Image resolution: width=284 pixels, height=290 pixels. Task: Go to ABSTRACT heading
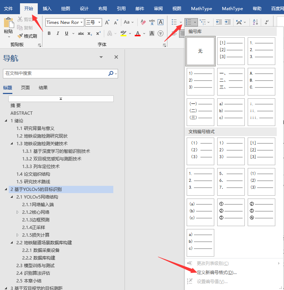21,113
